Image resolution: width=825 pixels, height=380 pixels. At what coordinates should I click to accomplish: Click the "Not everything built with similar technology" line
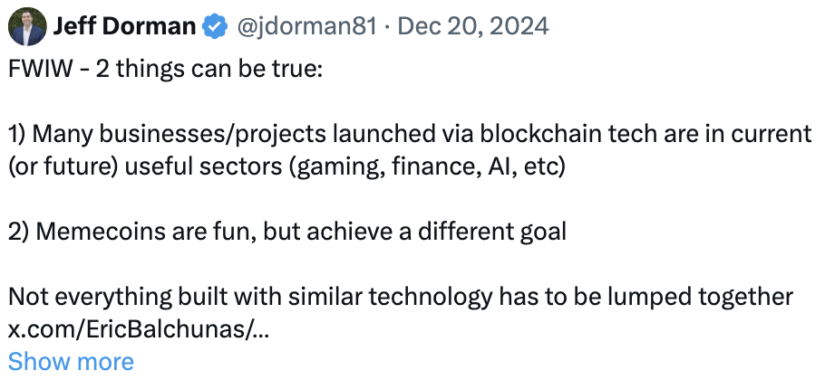coord(401,297)
